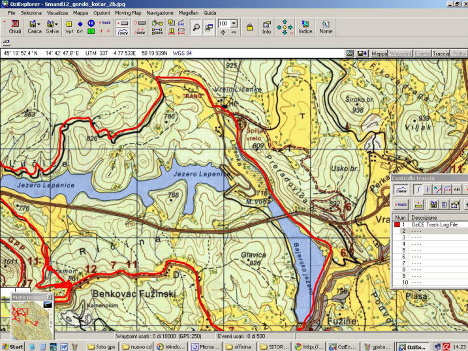Select the Evt event placement tool
Viewport: 468px width, 351px height.
click(x=80, y=27)
